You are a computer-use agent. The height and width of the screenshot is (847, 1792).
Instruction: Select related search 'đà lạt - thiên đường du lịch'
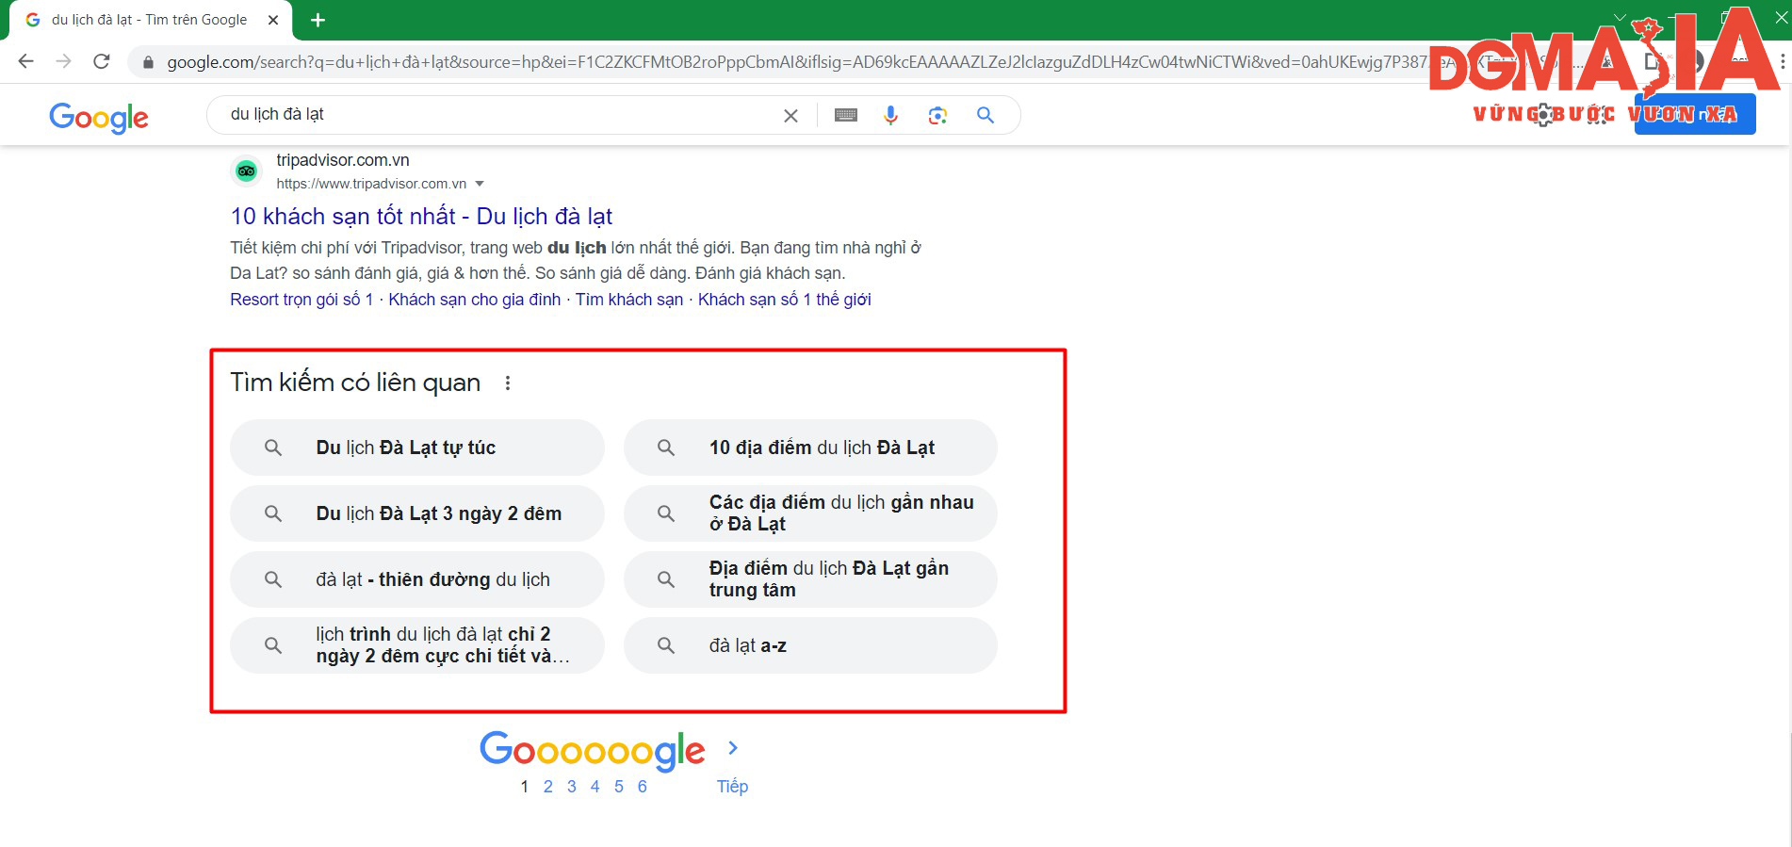(417, 579)
